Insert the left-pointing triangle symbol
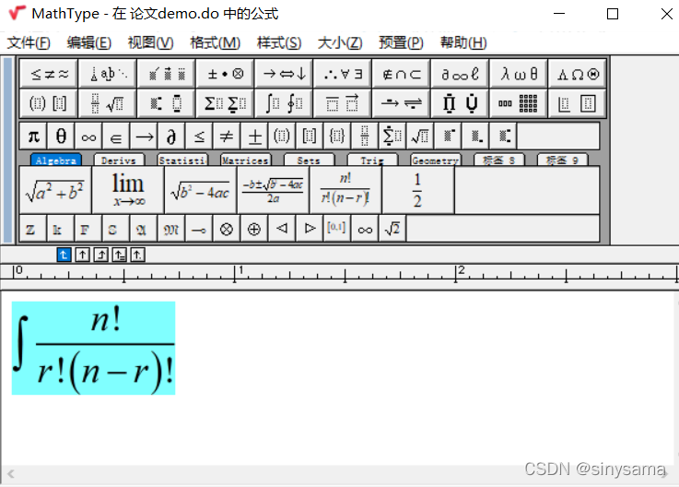Image resolution: width=679 pixels, height=487 pixels. [282, 229]
